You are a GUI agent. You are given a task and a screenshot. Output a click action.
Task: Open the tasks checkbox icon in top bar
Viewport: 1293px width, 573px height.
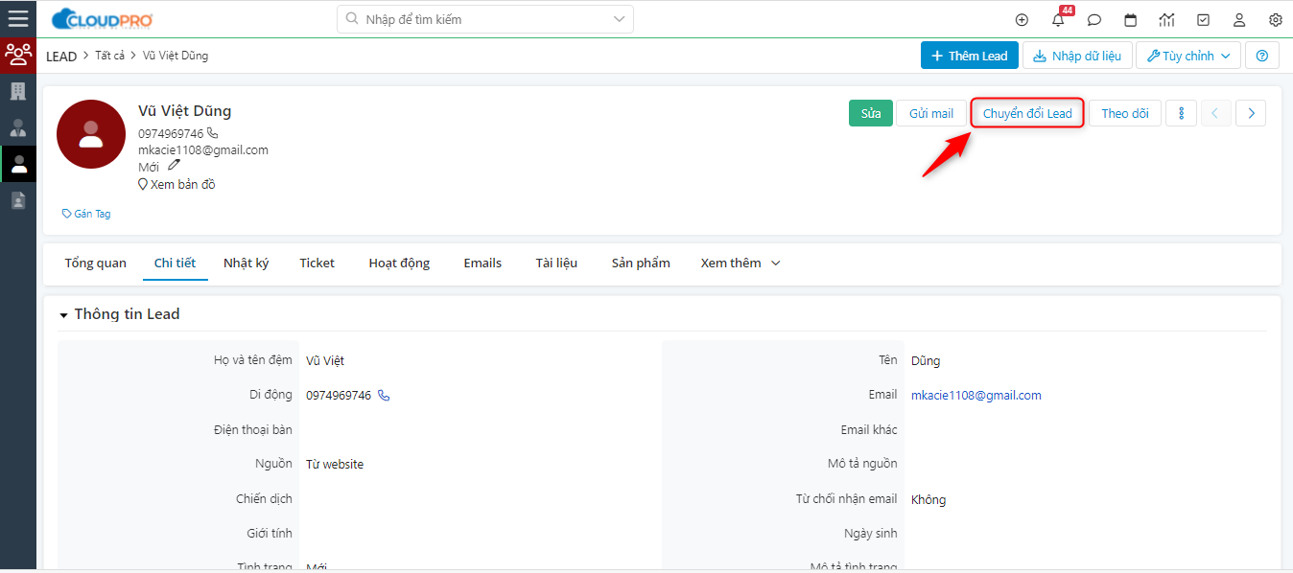click(x=1203, y=20)
